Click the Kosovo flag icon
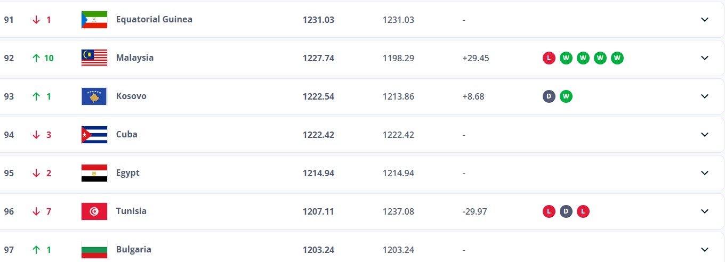The width and height of the screenshot is (725, 262). click(x=94, y=96)
